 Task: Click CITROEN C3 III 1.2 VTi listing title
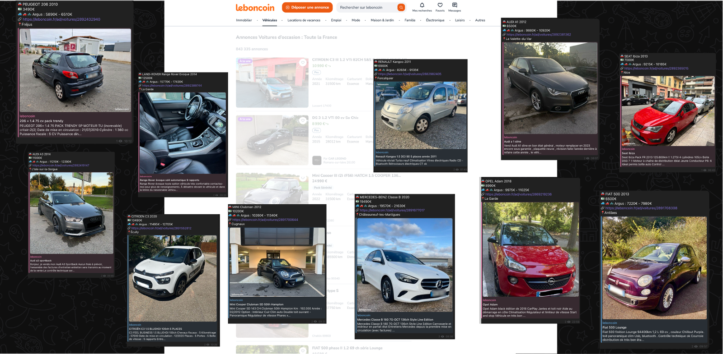pos(342,60)
